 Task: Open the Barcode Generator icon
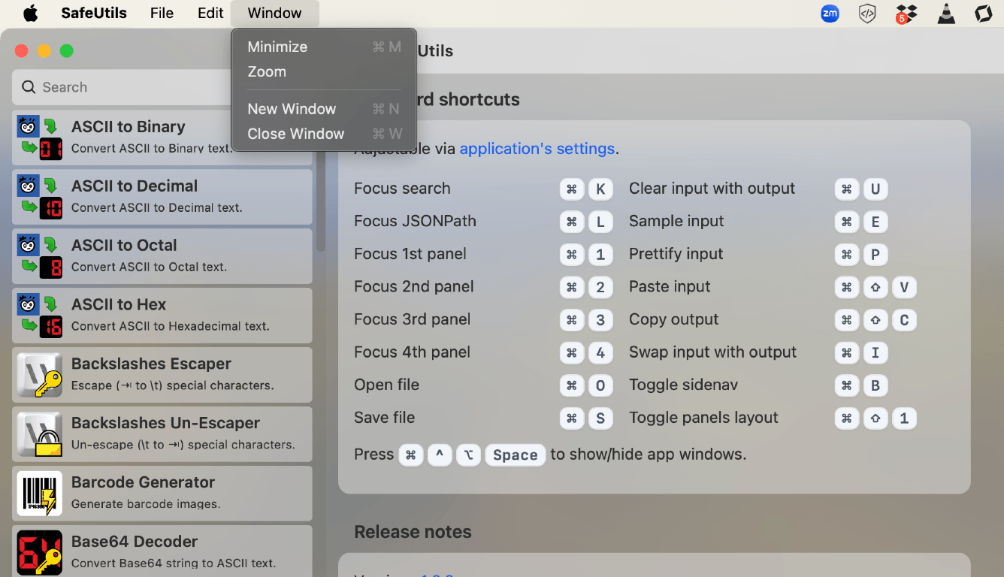[x=40, y=494]
